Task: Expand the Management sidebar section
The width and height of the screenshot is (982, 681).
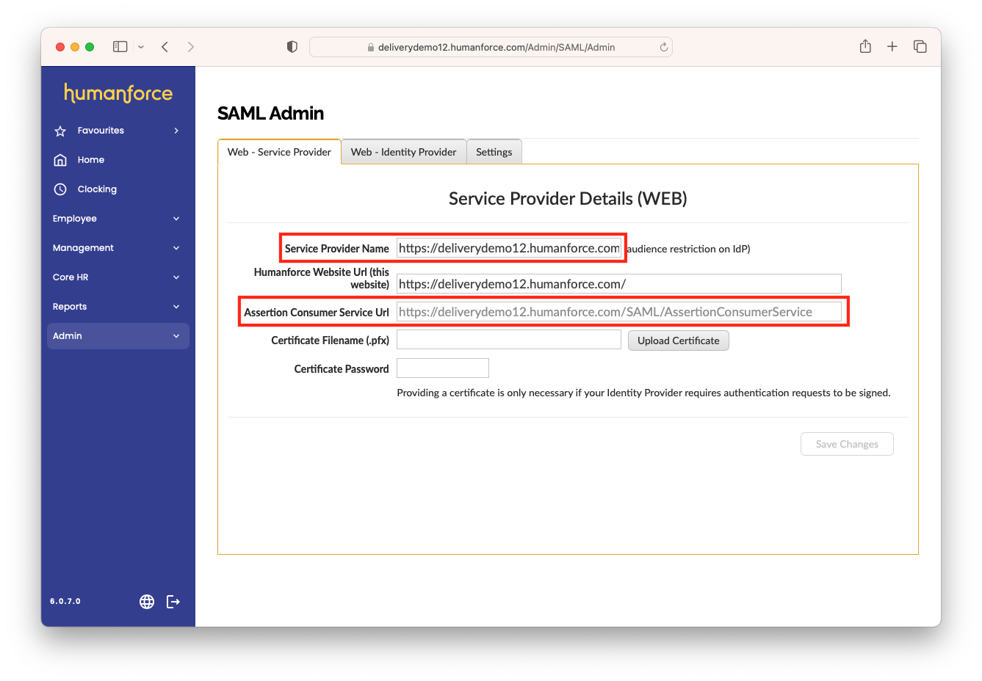Action: pos(176,248)
